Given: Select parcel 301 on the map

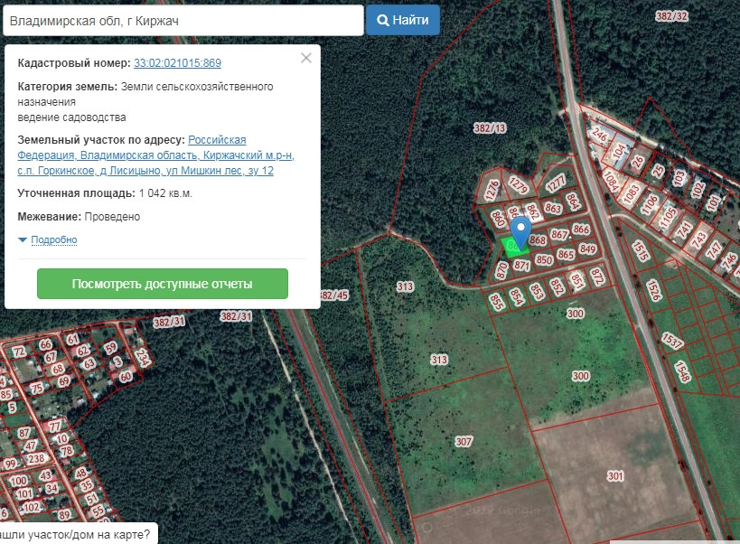Looking at the screenshot, I should pyautogui.click(x=615, y=476).
